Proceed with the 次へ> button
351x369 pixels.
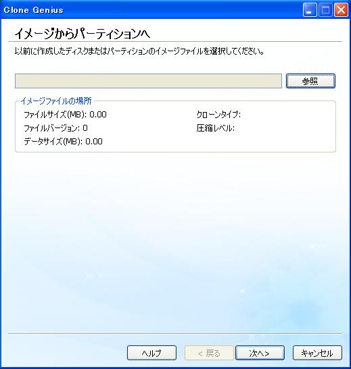(x=260, y=353)
